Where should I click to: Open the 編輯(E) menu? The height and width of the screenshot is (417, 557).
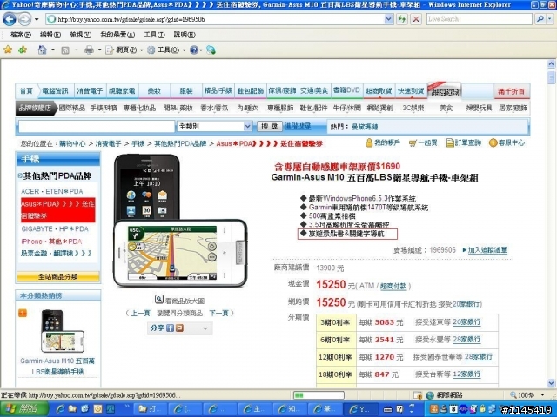50,35
